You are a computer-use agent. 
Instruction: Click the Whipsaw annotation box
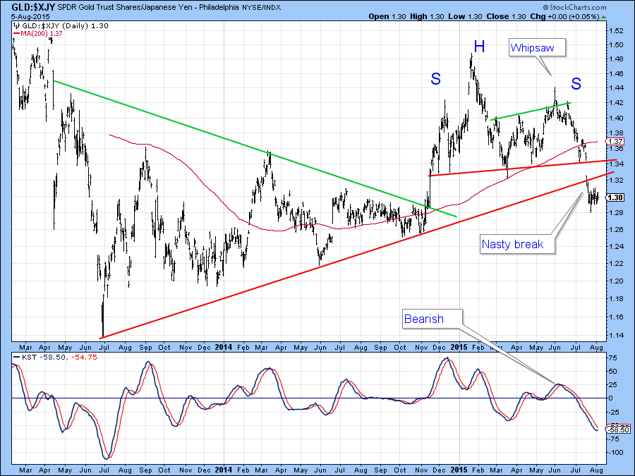point(536,47)
